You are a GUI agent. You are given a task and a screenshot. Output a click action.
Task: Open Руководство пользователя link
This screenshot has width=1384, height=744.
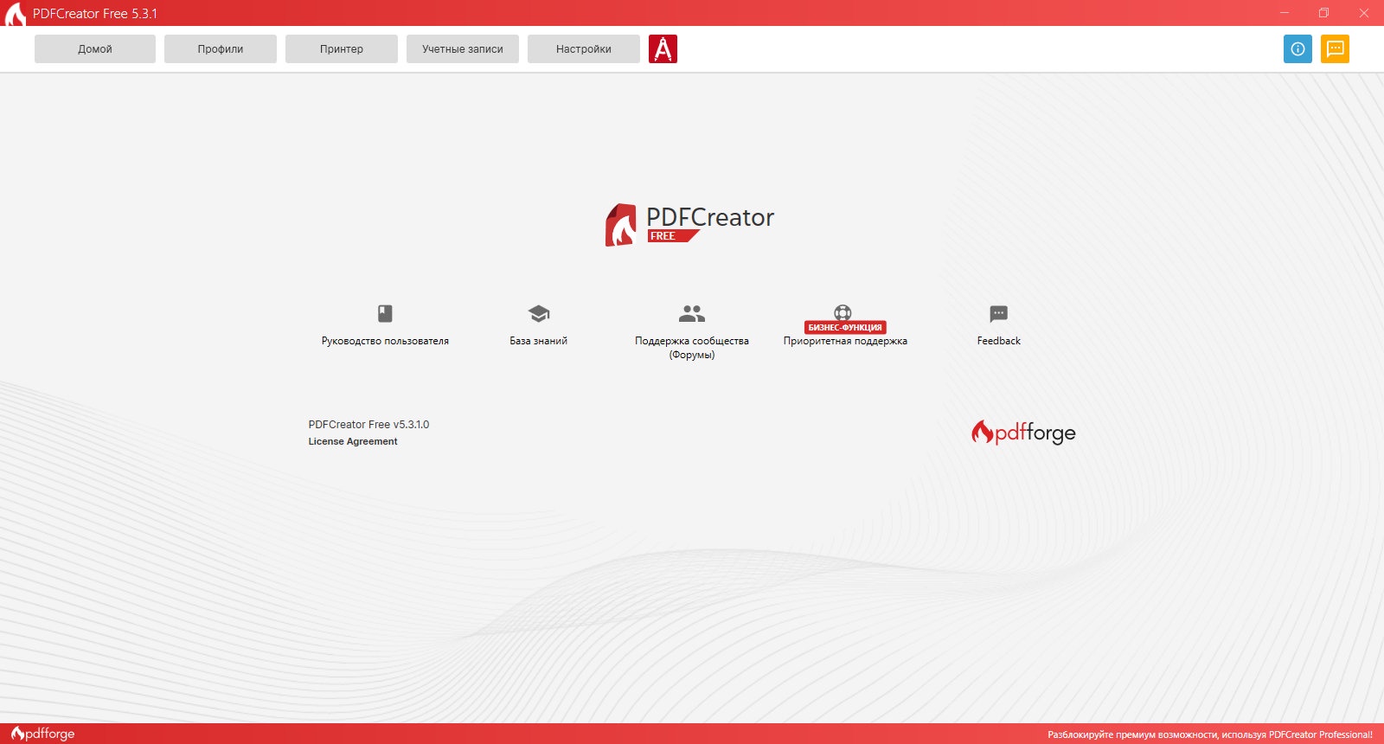[x=385, y=341]
